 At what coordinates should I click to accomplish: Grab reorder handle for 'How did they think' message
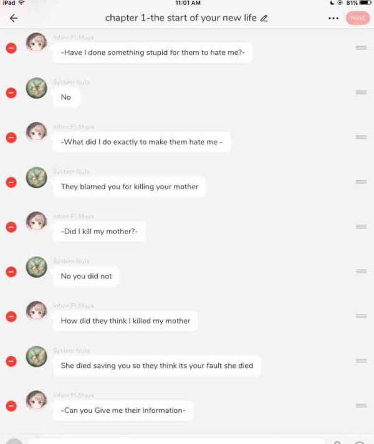click(362, 316)
